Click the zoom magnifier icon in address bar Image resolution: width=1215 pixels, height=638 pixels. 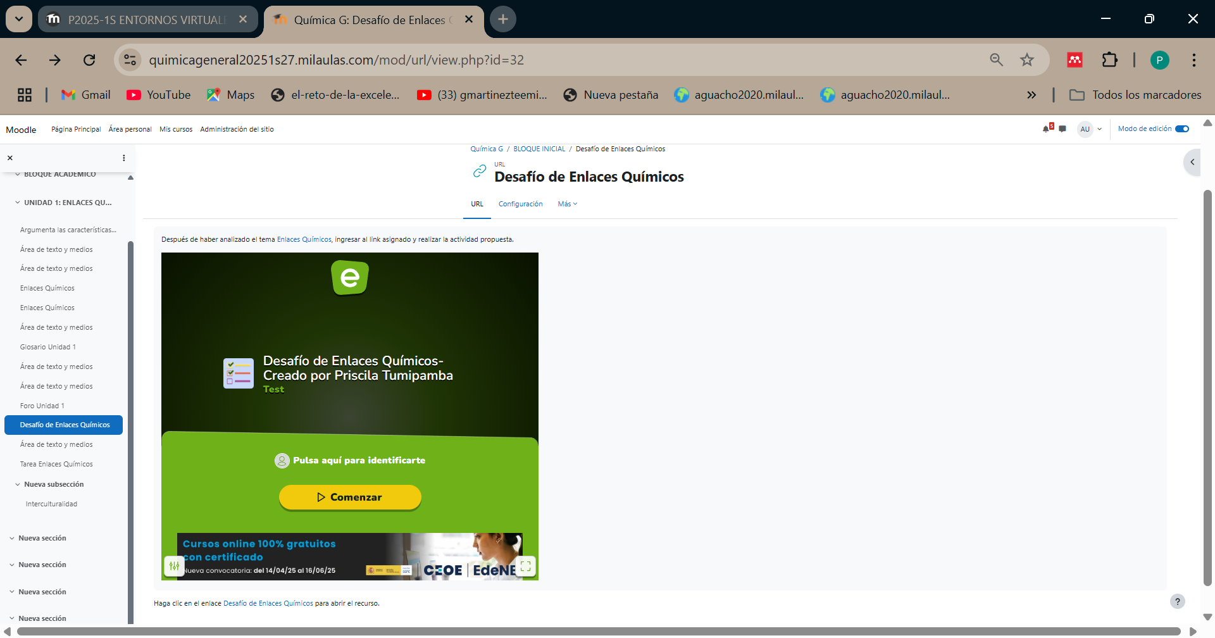pos(996,60)
